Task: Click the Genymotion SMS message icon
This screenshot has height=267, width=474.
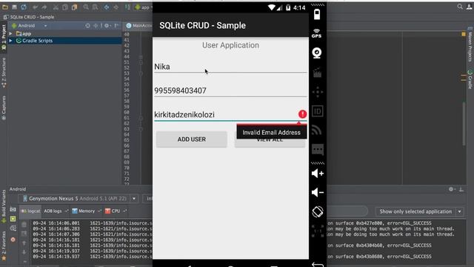Action: click(x=318, y=150)
